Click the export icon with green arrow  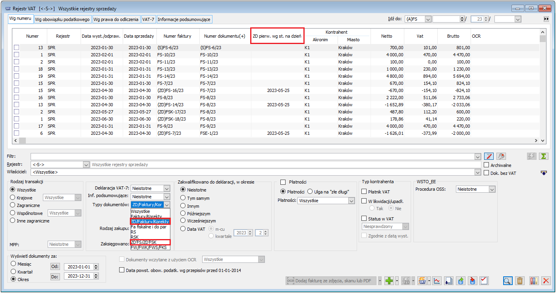[461, 281]
